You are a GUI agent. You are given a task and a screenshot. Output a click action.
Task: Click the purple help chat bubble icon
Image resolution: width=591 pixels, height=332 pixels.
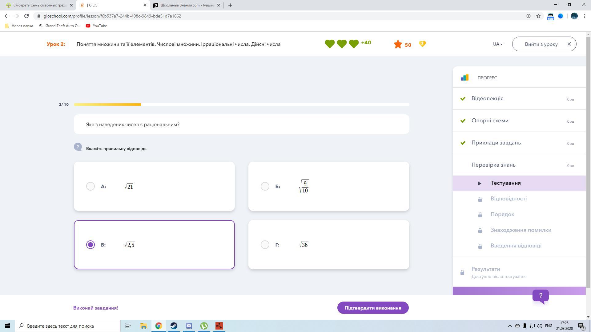coord(541,296)
